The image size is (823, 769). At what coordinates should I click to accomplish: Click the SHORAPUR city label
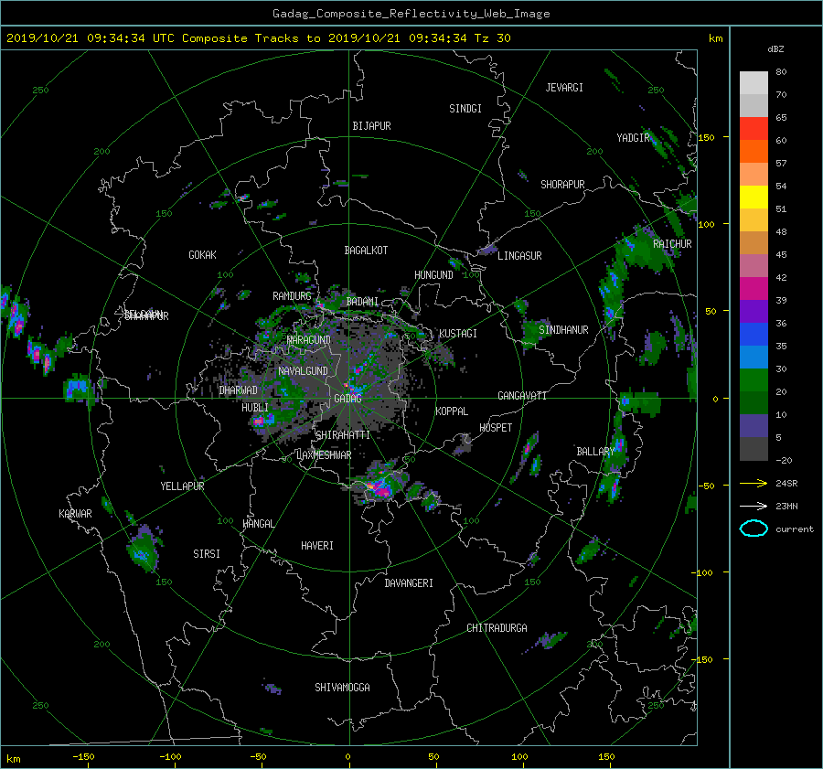pyautogui.click(x=562, y=185)
